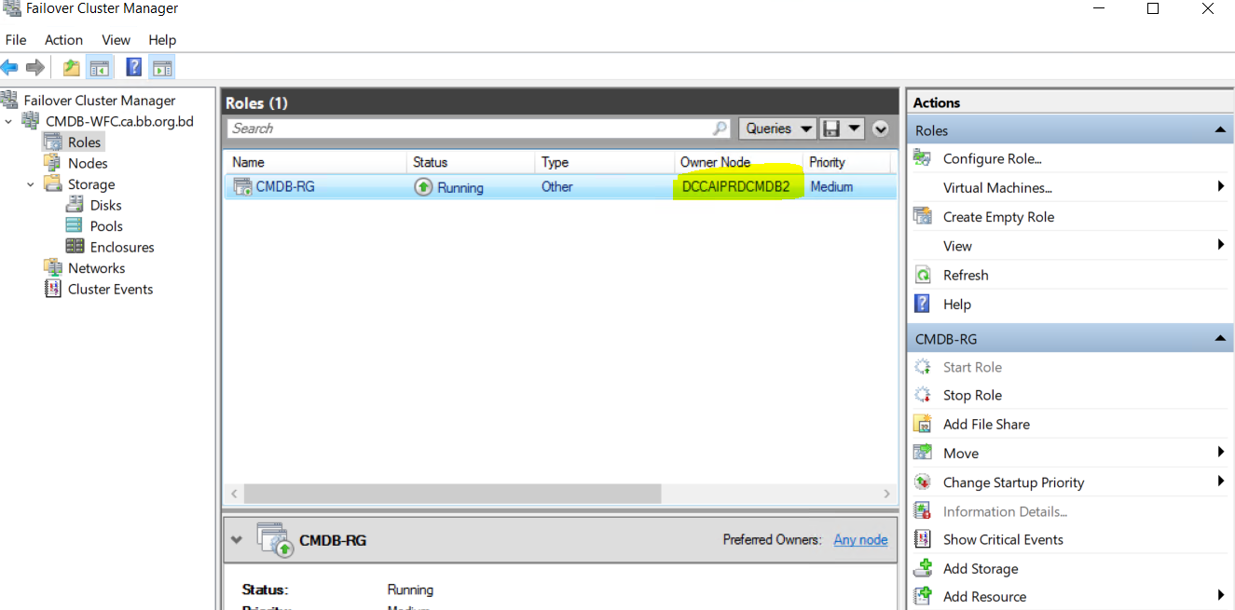Click inside the roles Search field
The width and height of the screenshot is (1235, 610).
point(471,129)
